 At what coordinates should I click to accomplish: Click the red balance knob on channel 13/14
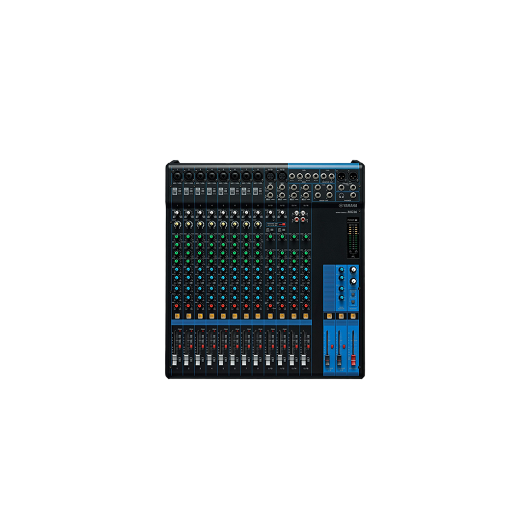294,306
